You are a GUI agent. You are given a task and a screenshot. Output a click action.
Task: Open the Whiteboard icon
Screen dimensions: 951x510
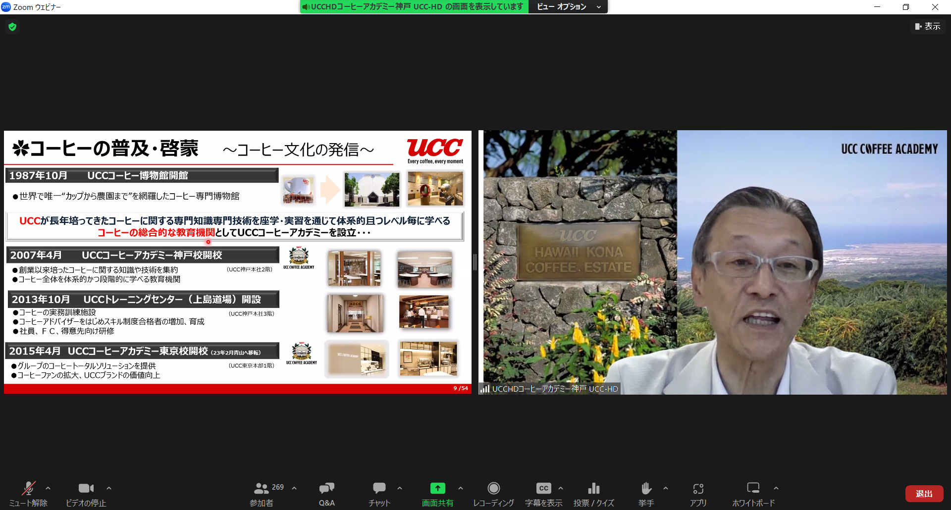pos(753,488)
